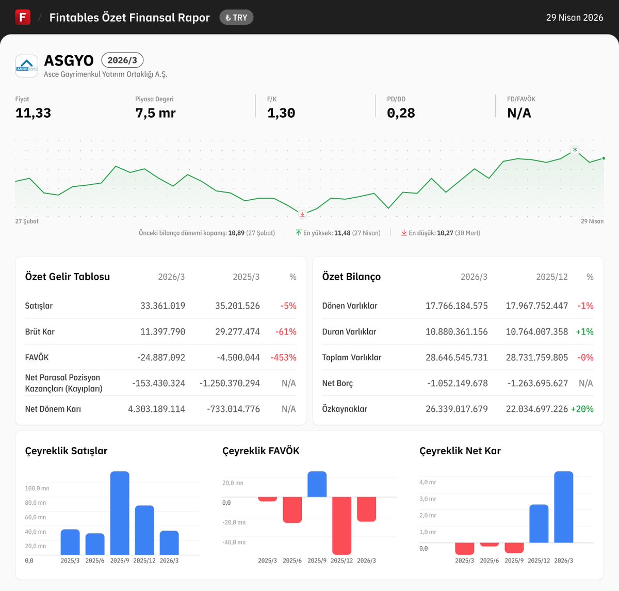Click the 2025/9 bar in Çeyreklik Satışlar
The image size is (619, 591).
coord(120,513)
